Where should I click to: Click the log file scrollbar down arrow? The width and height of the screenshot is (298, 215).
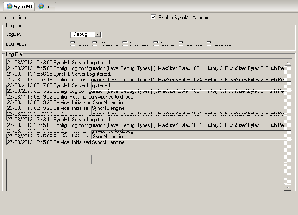click(288, 187)
